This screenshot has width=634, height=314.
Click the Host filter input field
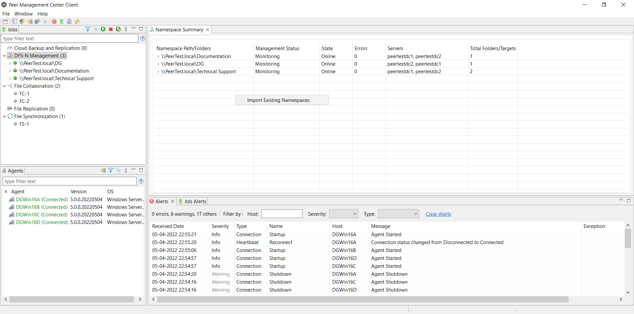282,214
